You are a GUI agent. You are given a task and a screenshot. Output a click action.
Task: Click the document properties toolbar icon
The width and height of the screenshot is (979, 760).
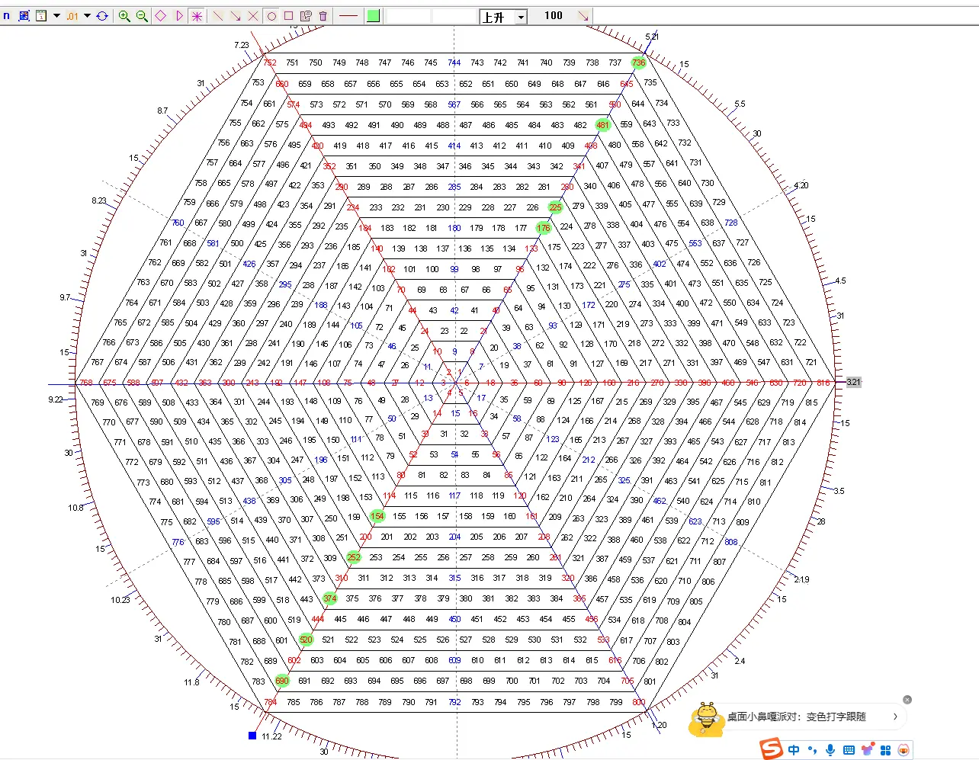(x=307, y=15)
